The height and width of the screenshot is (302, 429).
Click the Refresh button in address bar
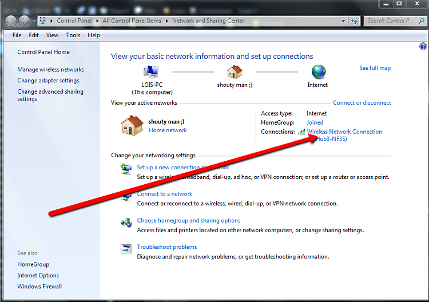pos(354,21)
